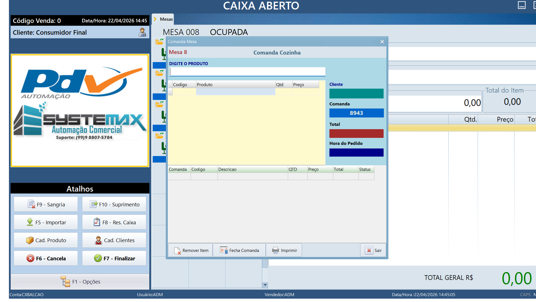This screenshot has height=302, width=536.
Task: Click the chevron icon left of Mesas tab
Action: coord(155,19)
